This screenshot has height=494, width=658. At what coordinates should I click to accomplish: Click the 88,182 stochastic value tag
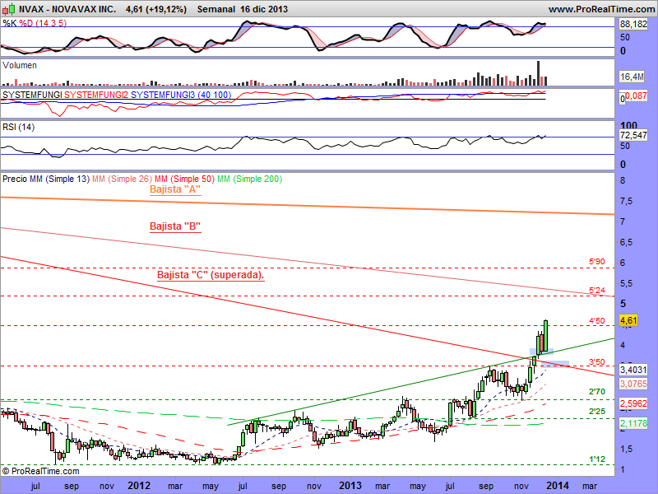pyautogui.click(x=633, y=25)
